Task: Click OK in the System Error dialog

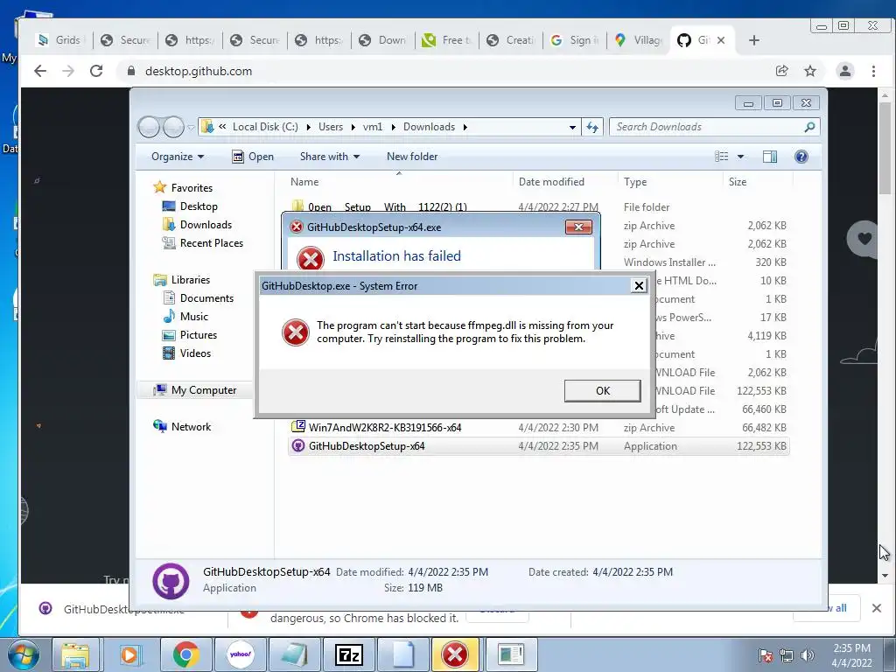Action: tap(602, 391)
